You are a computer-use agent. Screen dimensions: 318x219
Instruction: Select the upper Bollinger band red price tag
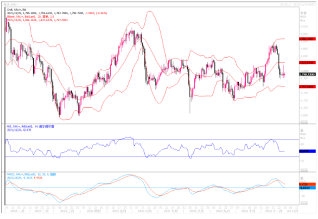[x=305, y=38]
